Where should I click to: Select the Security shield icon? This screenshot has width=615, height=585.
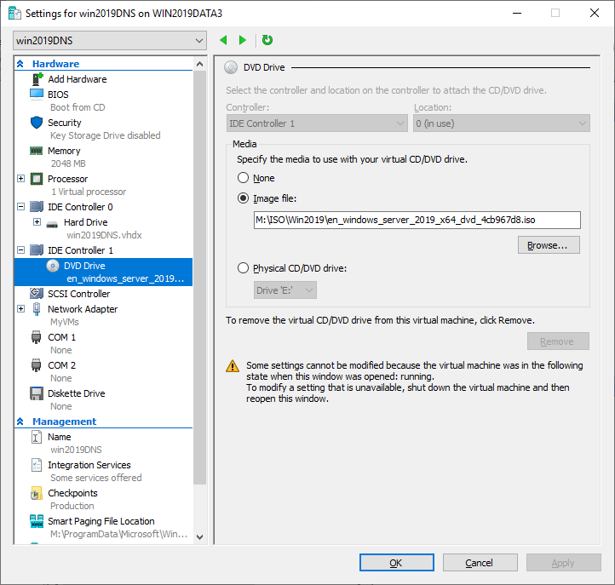(x=37, y=123)
